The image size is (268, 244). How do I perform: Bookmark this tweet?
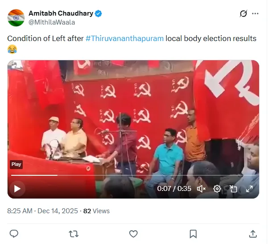[193, 234]
